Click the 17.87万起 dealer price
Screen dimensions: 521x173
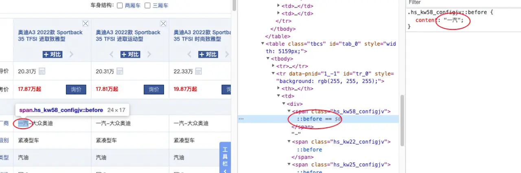(x=29, y=90)
